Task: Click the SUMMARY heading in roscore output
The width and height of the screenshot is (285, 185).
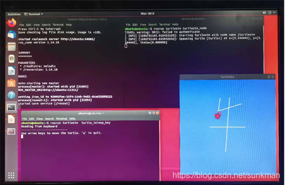Action: (24, 53)
